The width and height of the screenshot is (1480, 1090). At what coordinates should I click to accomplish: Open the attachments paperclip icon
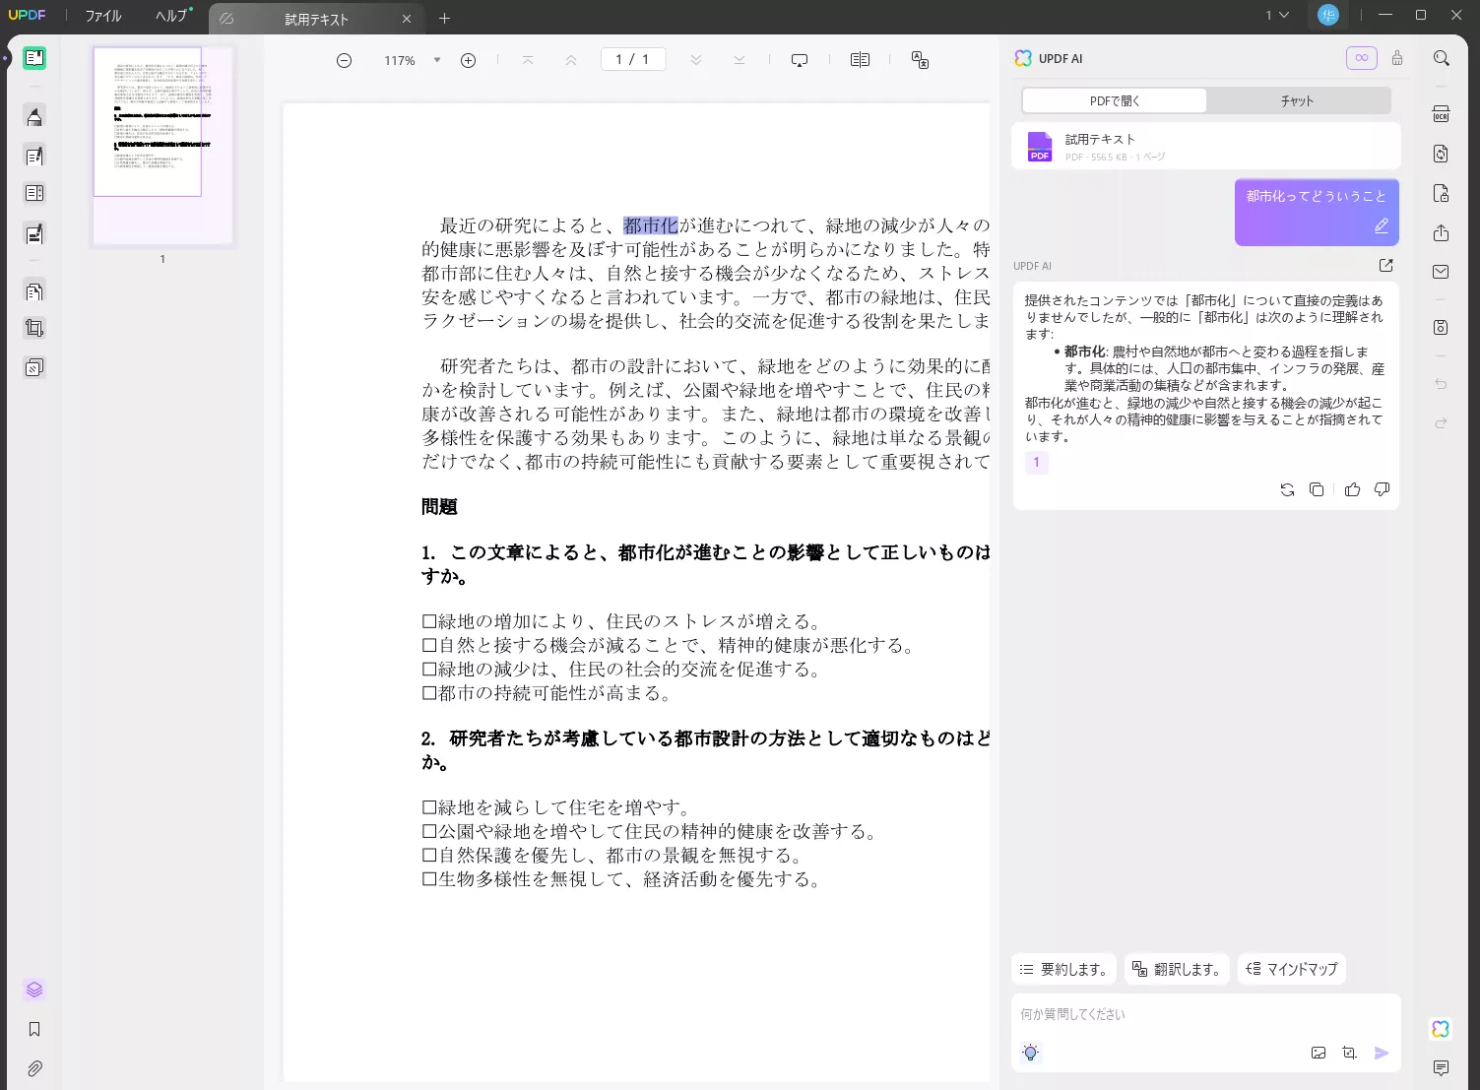pyautogui.click(x=34, y=1068)
